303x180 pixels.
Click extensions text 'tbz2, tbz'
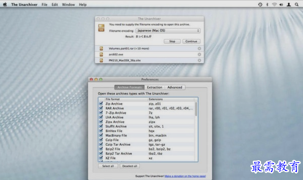point(156,153)
